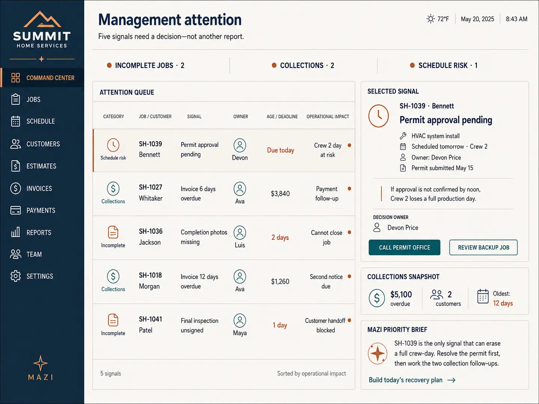Filter by Collections · 2 signals
This screenshot has width=539, height=404.
pos(303,65)
